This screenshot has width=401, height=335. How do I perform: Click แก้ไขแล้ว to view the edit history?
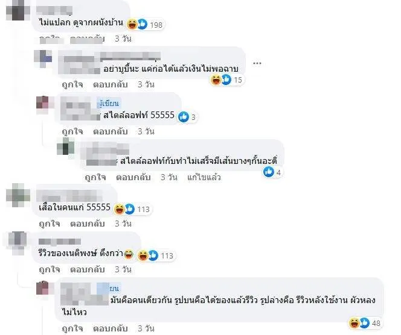pyautogui.click(x=204, y=177)
